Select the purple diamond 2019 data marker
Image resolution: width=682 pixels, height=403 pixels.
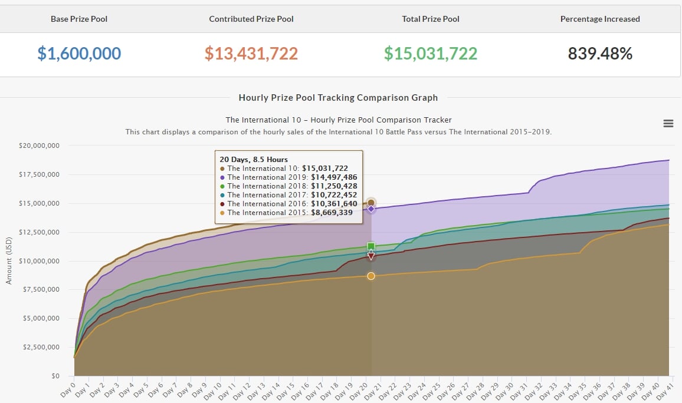click(x=371, y=209)
